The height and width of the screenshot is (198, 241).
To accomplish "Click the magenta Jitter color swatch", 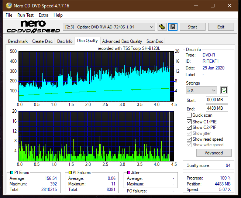I will click(129, 173).
